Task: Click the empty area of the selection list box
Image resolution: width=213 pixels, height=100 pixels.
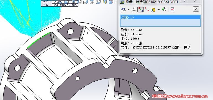Action: [160, 23]
